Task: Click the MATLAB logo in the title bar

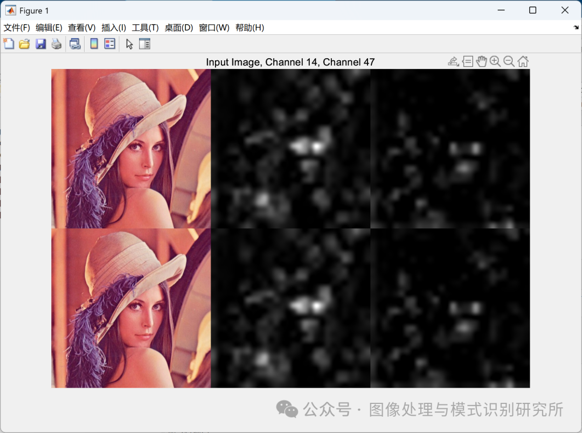Action: point(10,10)
